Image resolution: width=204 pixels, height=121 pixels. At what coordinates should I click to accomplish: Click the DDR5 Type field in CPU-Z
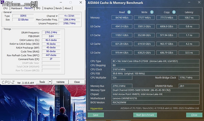pos(23,16)
